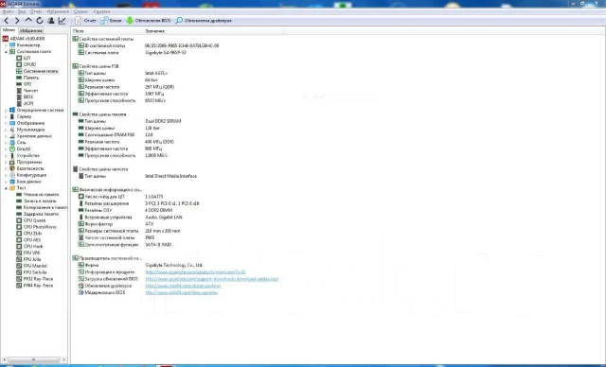Viewport: 606px width, 367px height.
Task: Click the Отчёт report toolbar button
Action: (86, 21)
